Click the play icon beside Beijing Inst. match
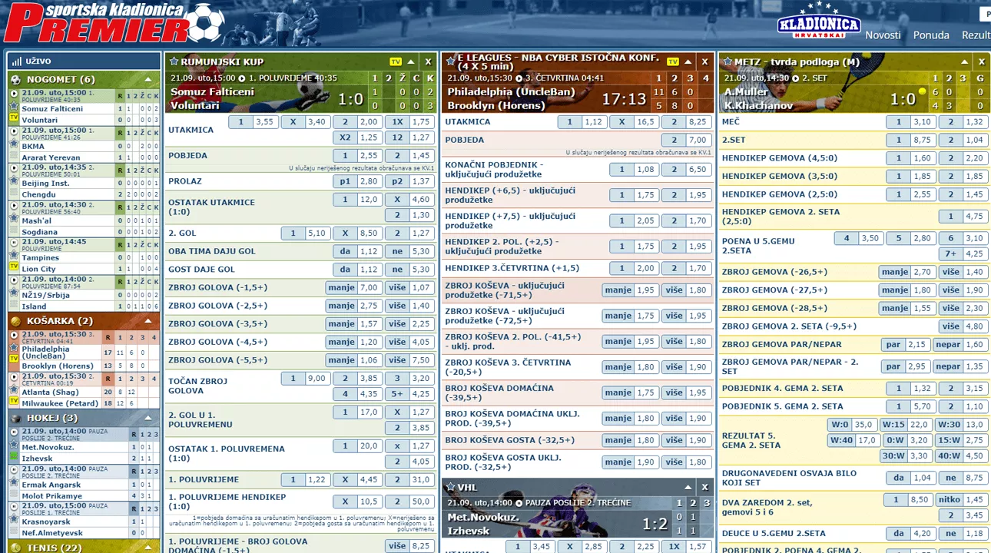This screenshot has width=991, height=553. 13,167
